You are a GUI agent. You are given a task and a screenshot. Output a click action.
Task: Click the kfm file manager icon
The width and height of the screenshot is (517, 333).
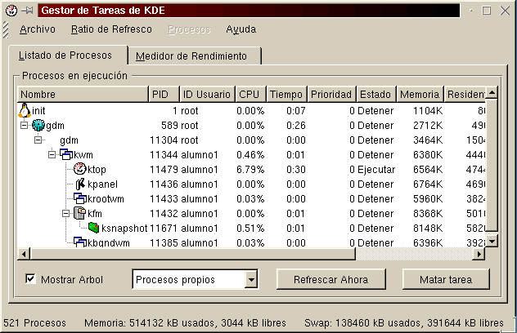(79, 213)
